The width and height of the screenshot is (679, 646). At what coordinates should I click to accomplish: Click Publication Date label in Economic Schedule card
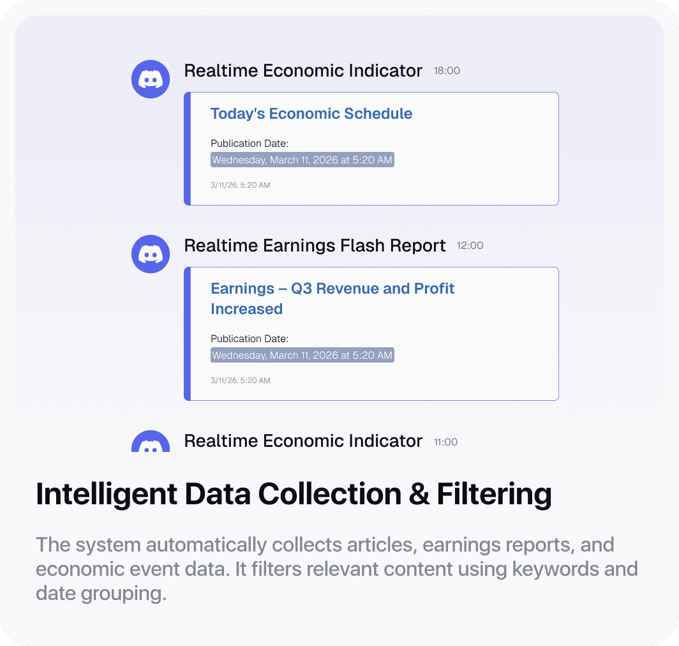[x=250, y=144]
